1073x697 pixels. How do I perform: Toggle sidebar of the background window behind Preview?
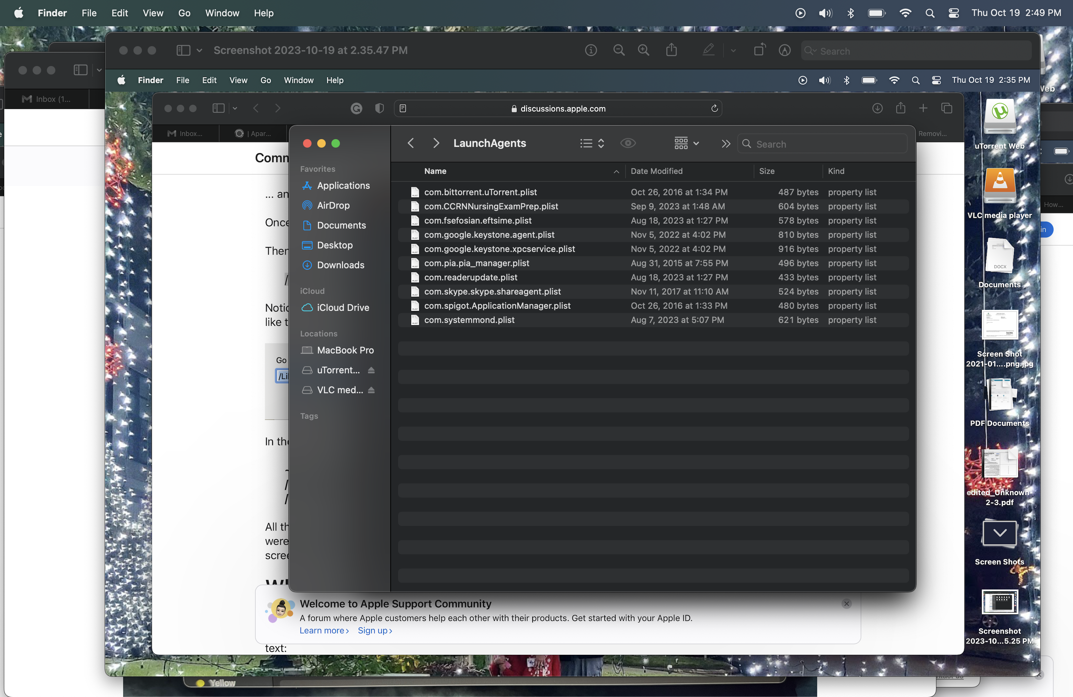[x=80, y=70]
